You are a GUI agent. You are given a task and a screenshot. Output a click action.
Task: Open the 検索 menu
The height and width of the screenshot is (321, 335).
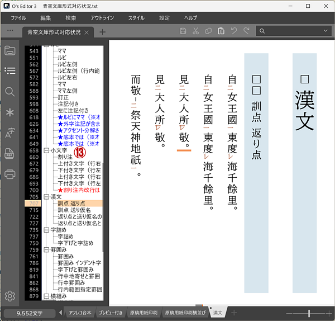click(71, 18)
